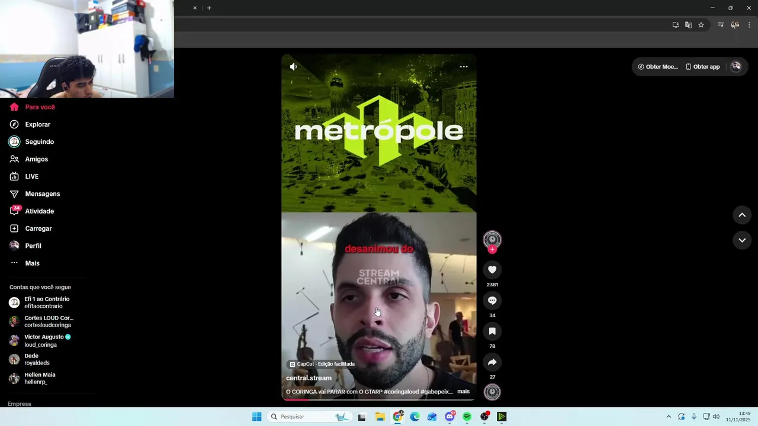Open File Explorer from the taskbar
Screen dimensions: 758x426
380,417
